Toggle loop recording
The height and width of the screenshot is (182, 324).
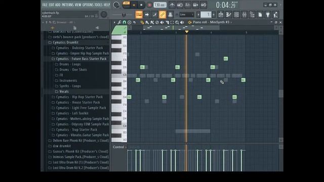204,5
